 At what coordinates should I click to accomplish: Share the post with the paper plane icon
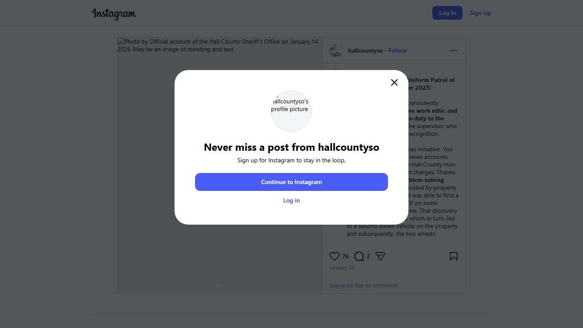380,256
